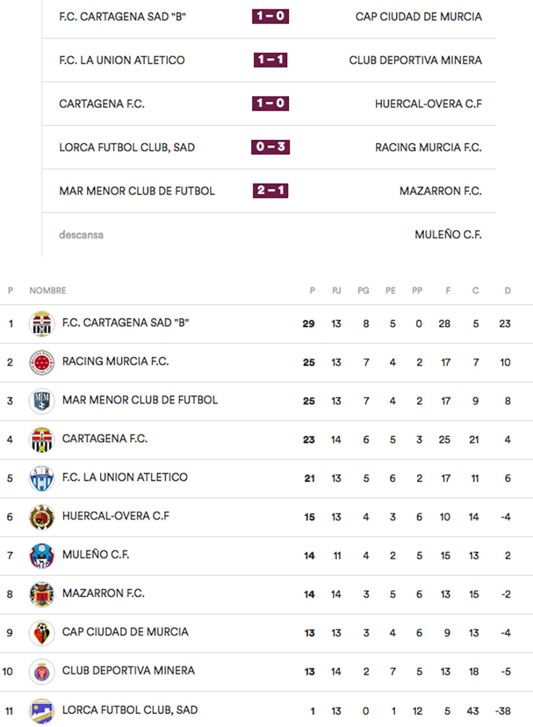533x727 pixels.
Task: Open the 1–1 La Union vs Minera score
Action: (271, 60)
